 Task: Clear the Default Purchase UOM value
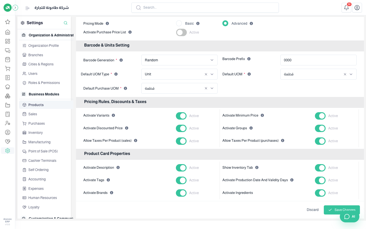[206, 88]
